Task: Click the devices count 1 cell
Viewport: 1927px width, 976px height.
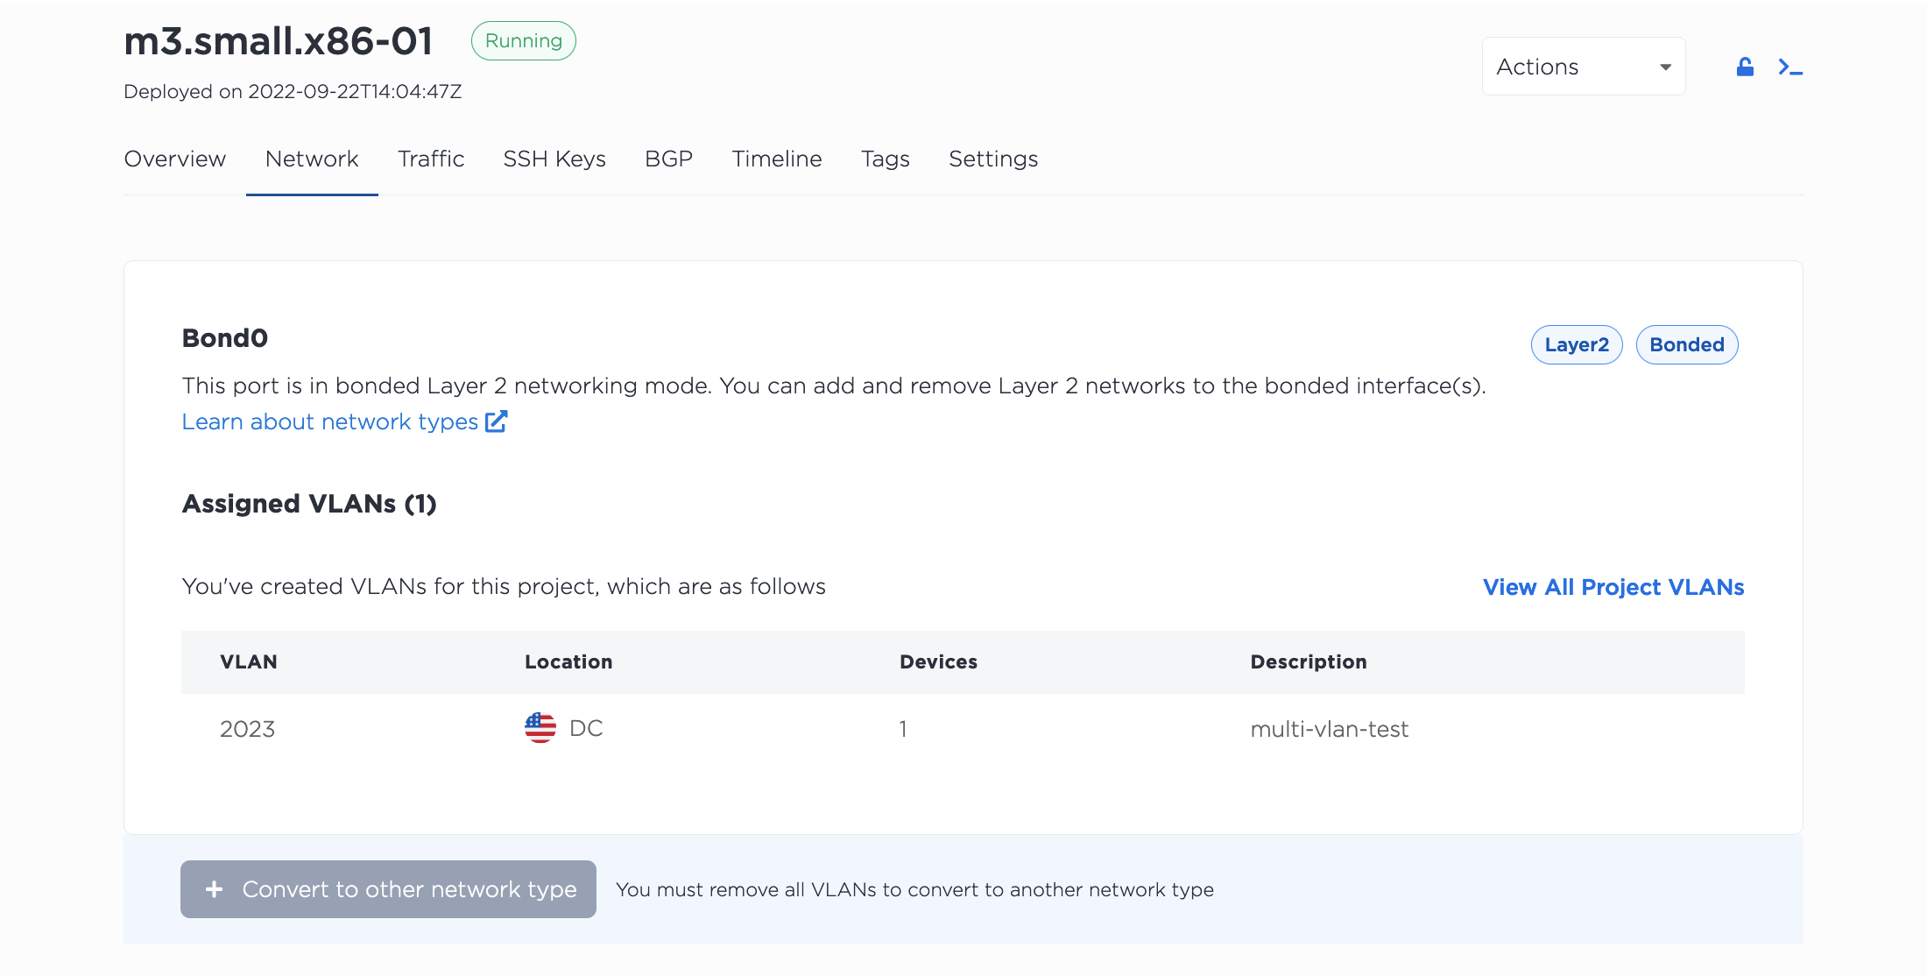Action: coord(903,729)
